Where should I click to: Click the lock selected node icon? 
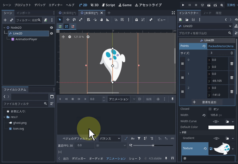(137, 20)
